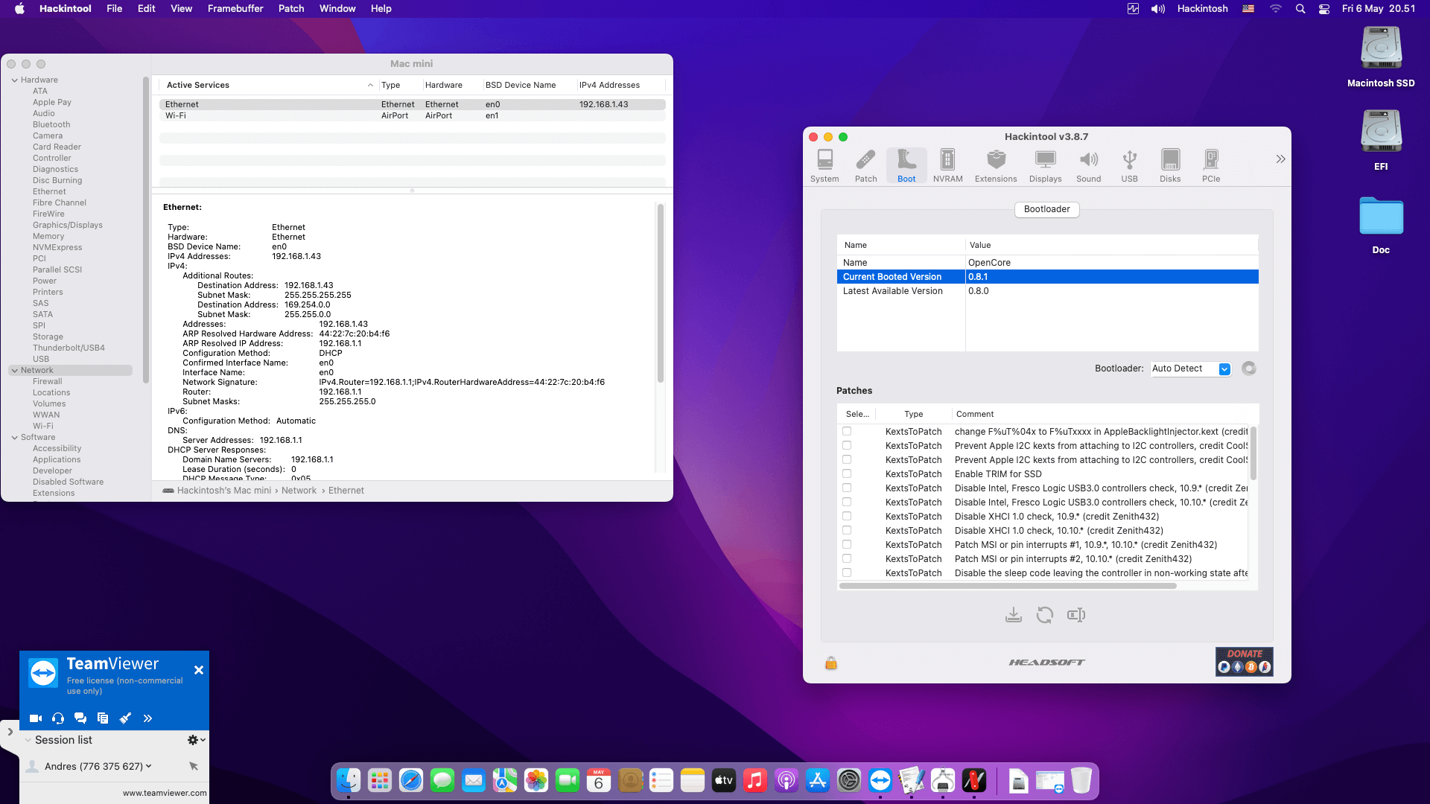Click the refresh icon next to Bootloader dropdown
The height and width of the screenshot is (804, 1430).
1248,368
